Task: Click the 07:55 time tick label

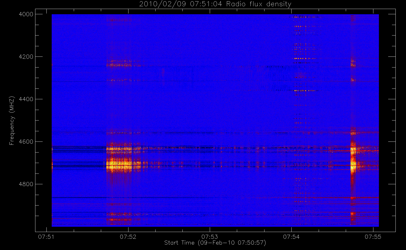Action: (x=373, y=237)
